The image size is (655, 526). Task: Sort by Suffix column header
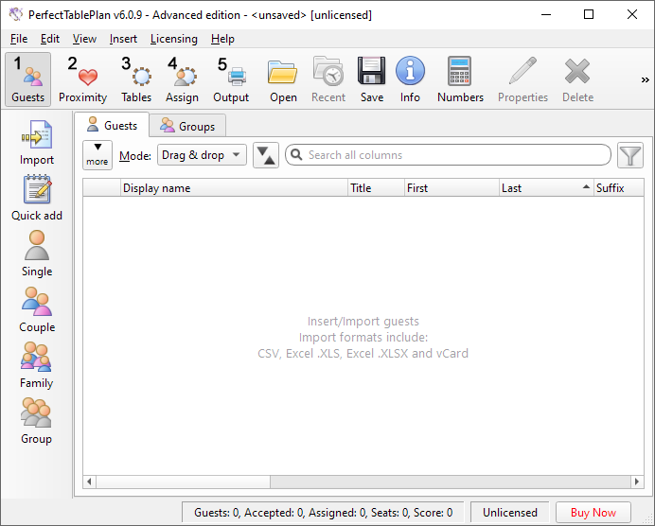619,188
